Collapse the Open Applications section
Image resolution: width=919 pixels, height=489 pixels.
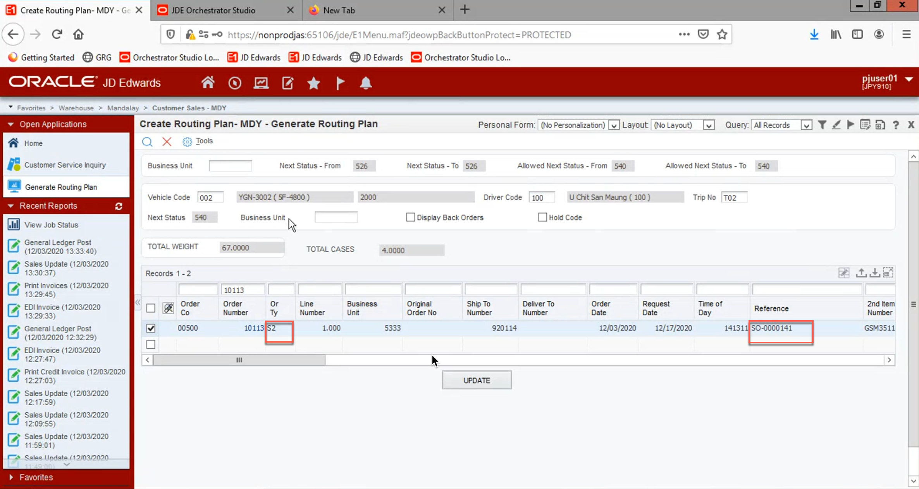tap(11, 124)
